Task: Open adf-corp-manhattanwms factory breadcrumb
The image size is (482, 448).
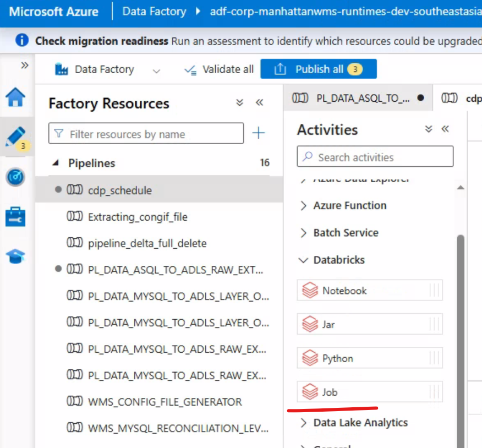Action: [346, 12]
